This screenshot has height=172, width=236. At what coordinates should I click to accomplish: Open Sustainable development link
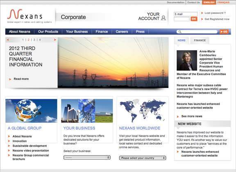[x=29, y=146]
